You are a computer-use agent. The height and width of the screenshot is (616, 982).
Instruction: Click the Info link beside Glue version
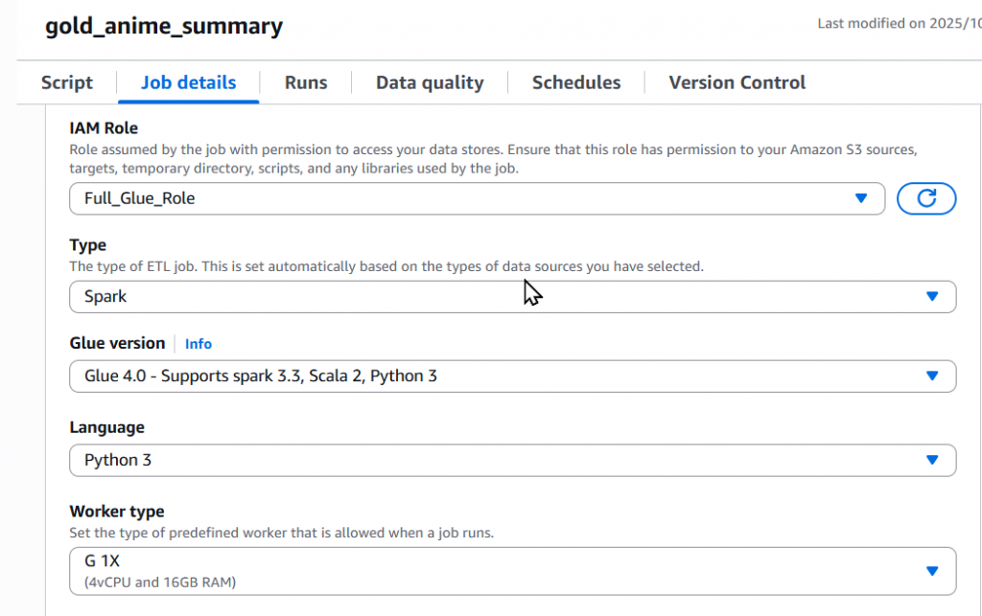click(199, 344)
